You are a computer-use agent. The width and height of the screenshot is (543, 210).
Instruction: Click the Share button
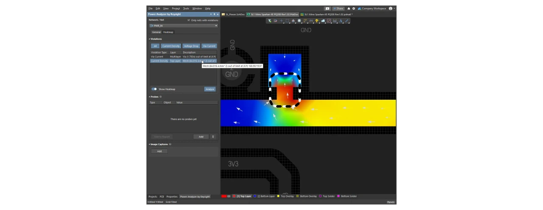coord(338,8)
